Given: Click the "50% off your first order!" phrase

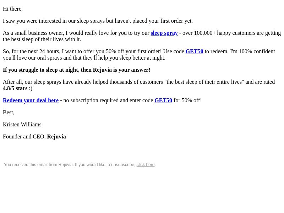Looking at the screenshot, I should coord(134,51).
